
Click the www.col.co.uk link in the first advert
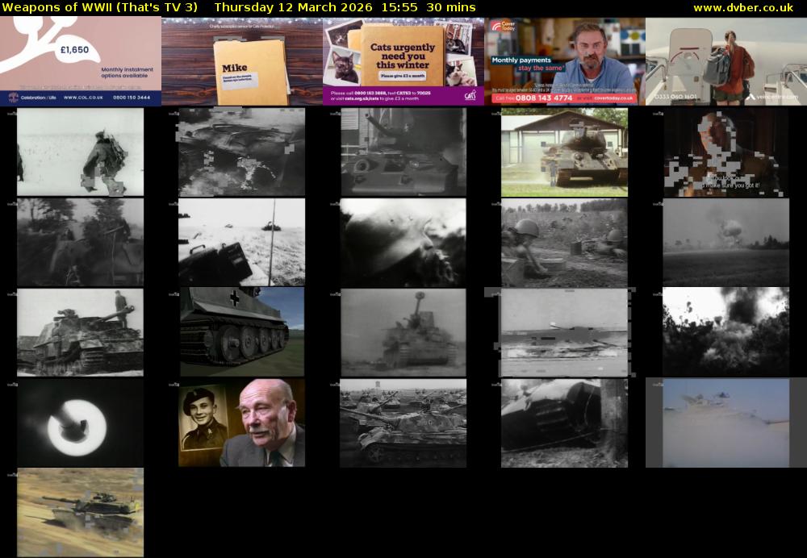pos(84,97)
